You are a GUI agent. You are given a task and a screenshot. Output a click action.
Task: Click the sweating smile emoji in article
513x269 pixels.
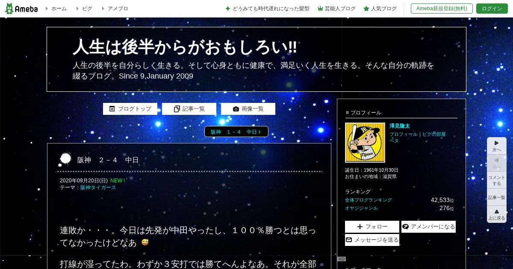pyautogui.click(x=145, y=242)
